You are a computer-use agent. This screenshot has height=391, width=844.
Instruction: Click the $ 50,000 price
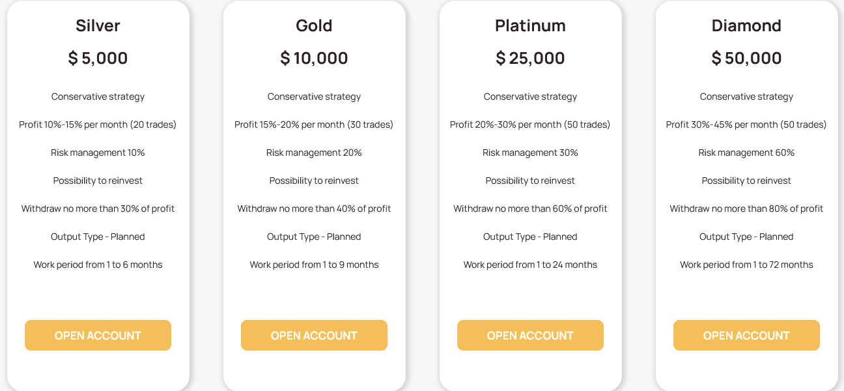(x=746, y=58)
